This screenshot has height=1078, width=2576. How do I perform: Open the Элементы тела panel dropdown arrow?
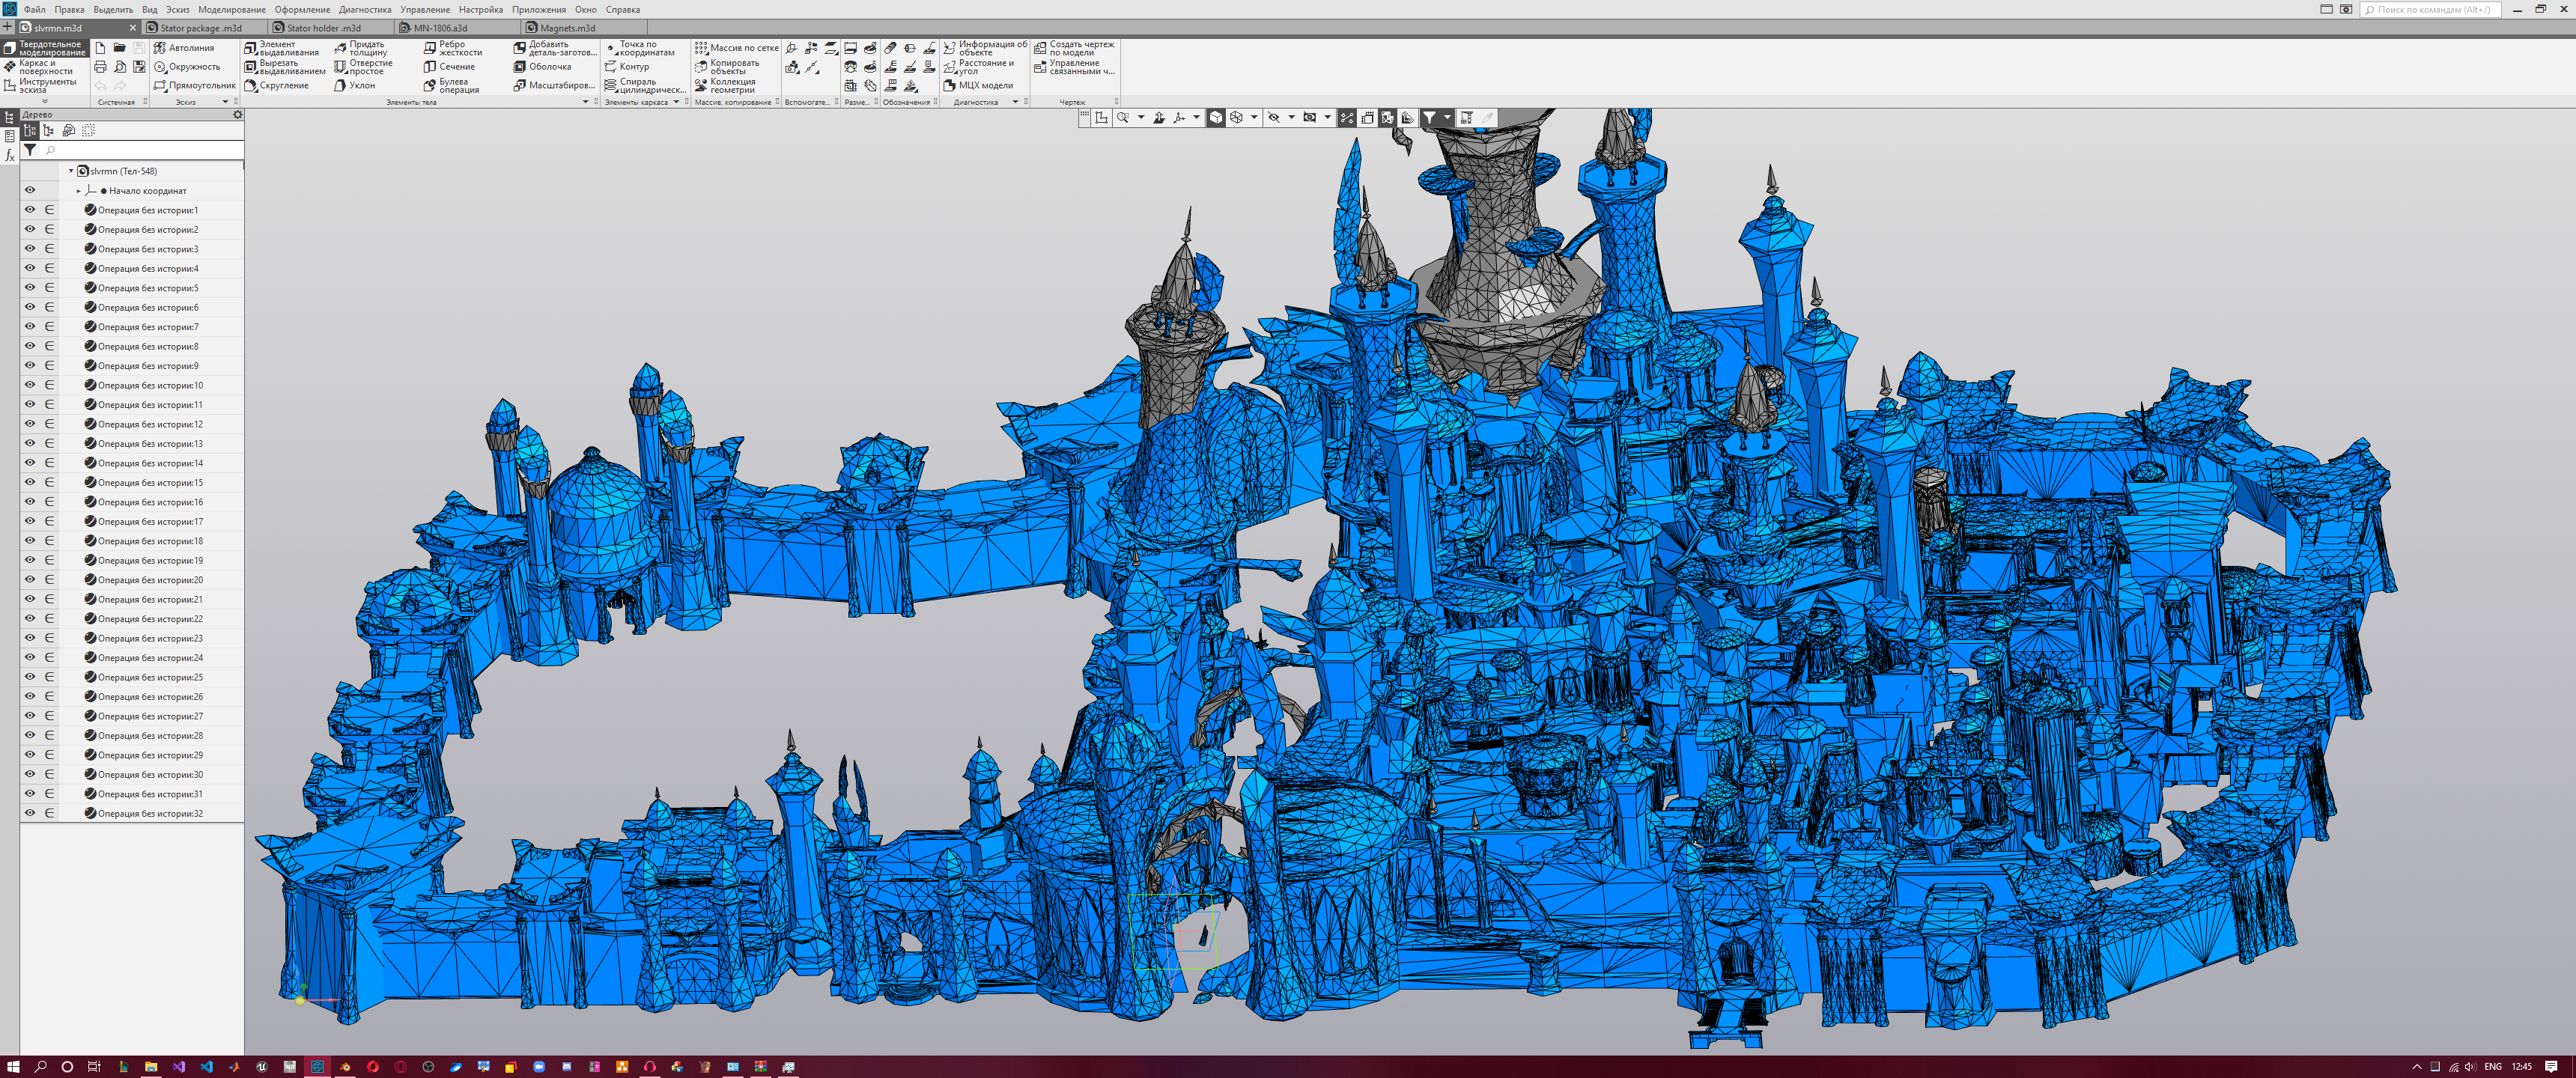[x=585, y=102]
